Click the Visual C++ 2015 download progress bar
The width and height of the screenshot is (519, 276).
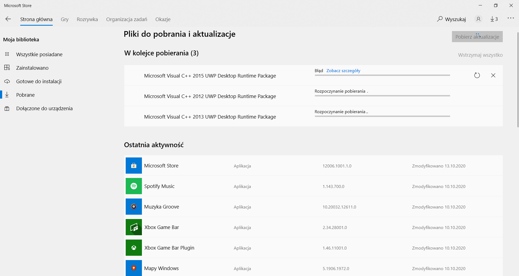pyautogui.click(x=382, y=75)
